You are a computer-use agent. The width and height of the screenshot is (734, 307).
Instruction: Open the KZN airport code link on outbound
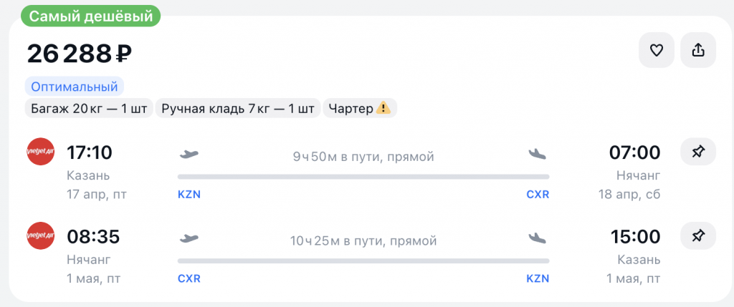[189, 194]
